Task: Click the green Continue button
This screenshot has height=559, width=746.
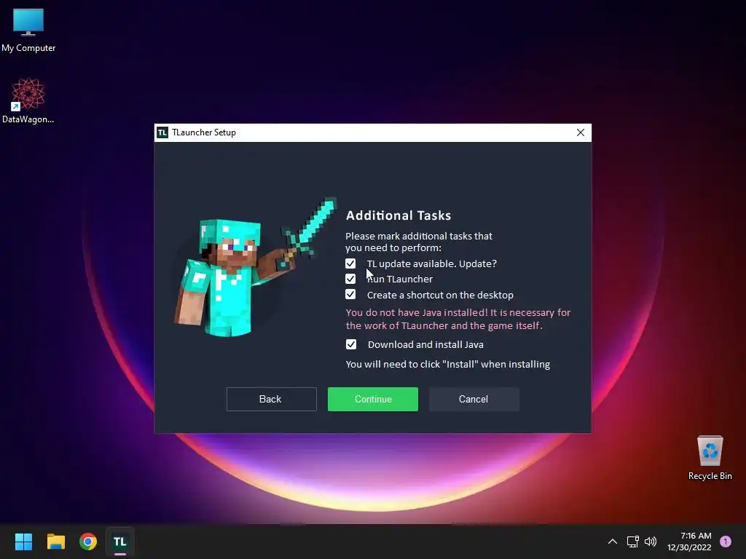Action: click(x=372, y=399)
